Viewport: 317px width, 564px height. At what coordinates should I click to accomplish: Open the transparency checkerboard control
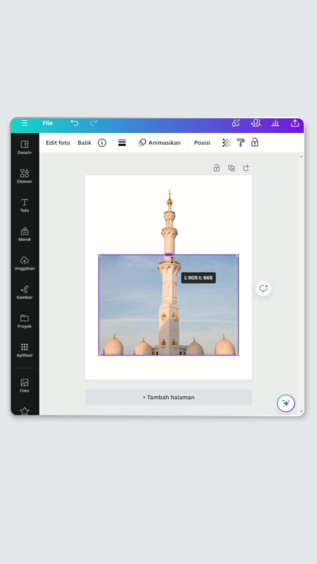click(227, 143)
